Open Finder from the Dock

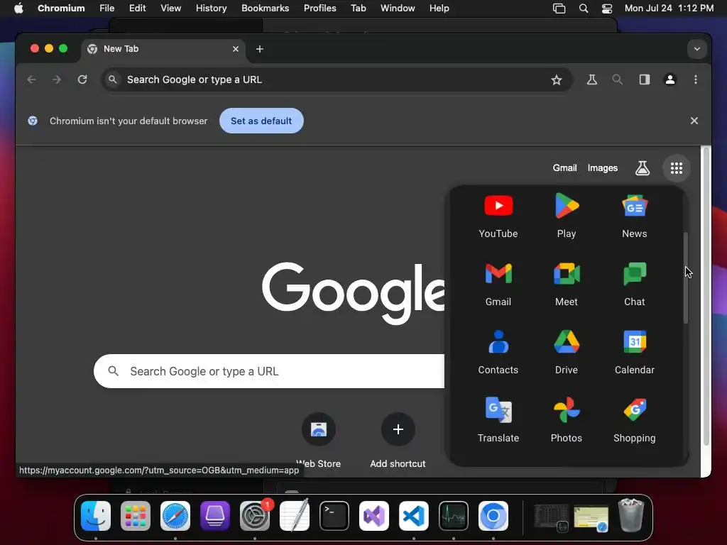click(96, 516)
